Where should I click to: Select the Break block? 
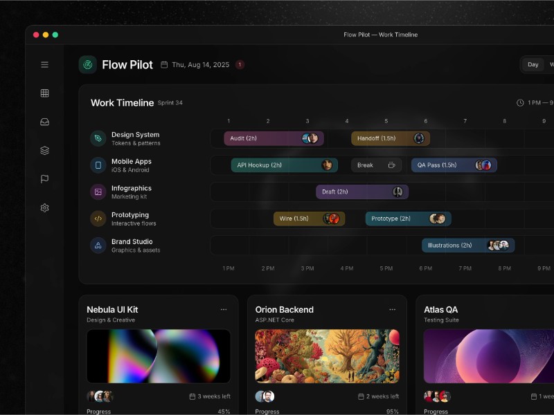click(376, 165)
